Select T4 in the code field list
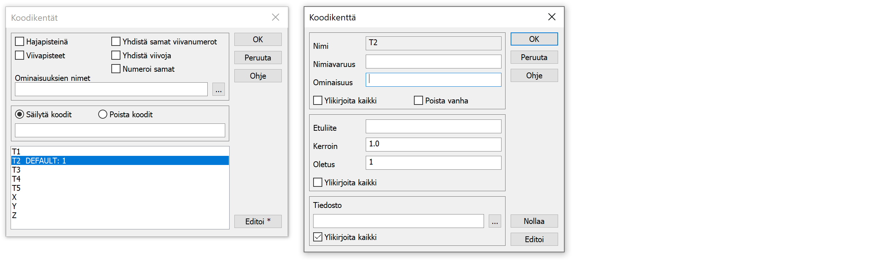 point(16,179)
